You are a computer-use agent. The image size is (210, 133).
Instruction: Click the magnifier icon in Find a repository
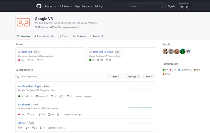click(18, 77)
